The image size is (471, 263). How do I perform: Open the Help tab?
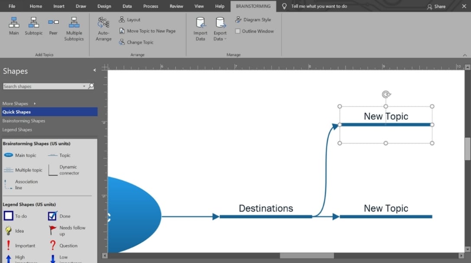coord(219,6)
